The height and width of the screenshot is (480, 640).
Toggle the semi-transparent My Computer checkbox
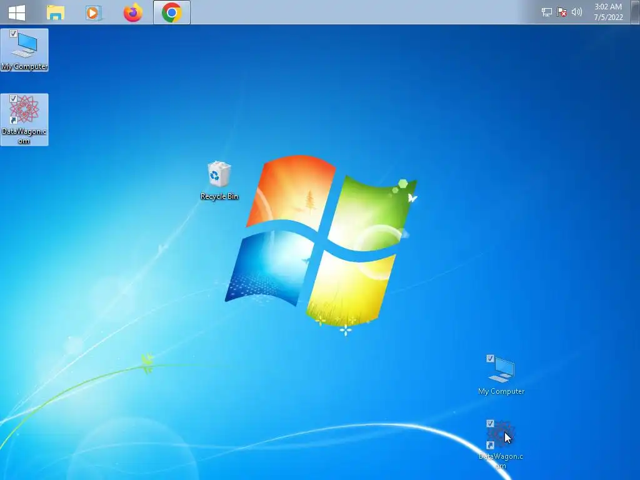490,358
